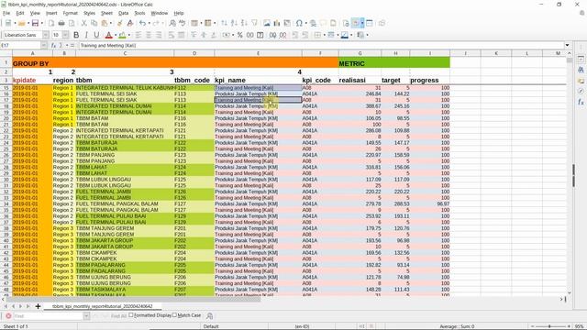Click the Find text input field
The width and height of the screenshot is (587, 330).
48,316
